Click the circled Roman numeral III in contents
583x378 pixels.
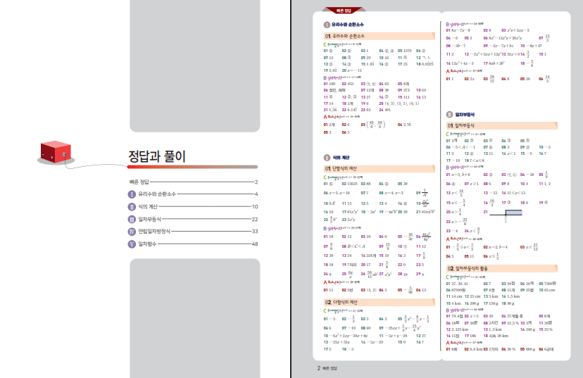tap(131, 219)
